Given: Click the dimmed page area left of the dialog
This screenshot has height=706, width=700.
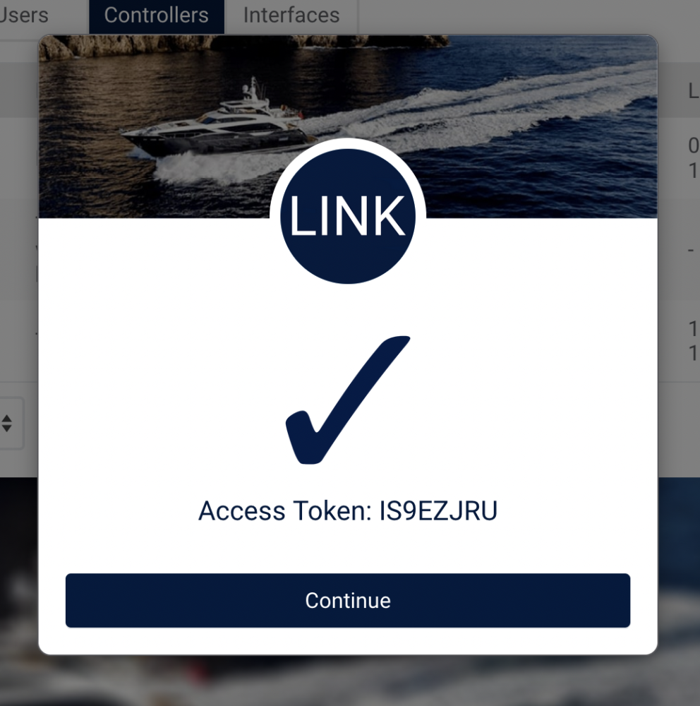Looking at the screenshot, I should tap(19, 270).
